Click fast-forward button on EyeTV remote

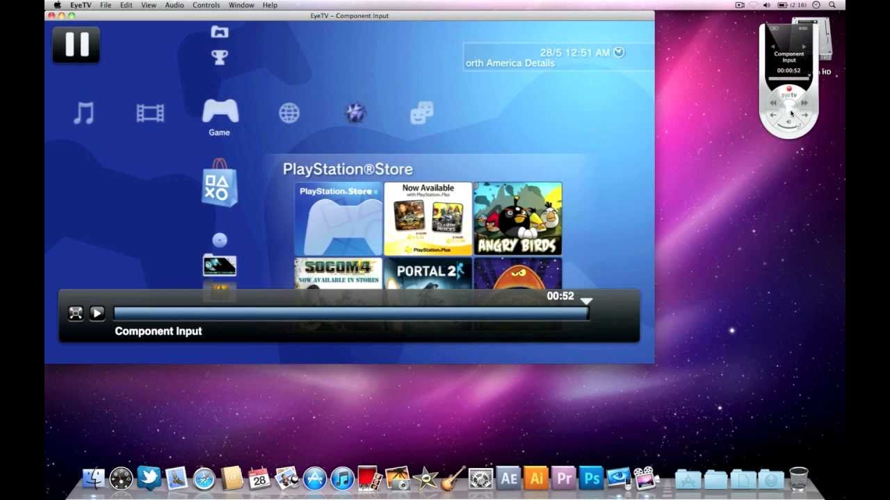click(x=804, y=103)
